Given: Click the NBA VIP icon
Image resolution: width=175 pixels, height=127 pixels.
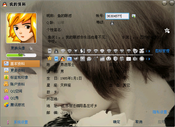Looking at the screenshot, I should pos(83,51).
